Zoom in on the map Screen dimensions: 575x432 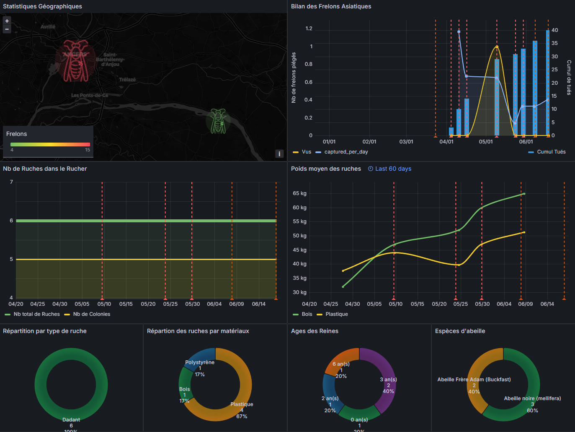pos(7,21)
